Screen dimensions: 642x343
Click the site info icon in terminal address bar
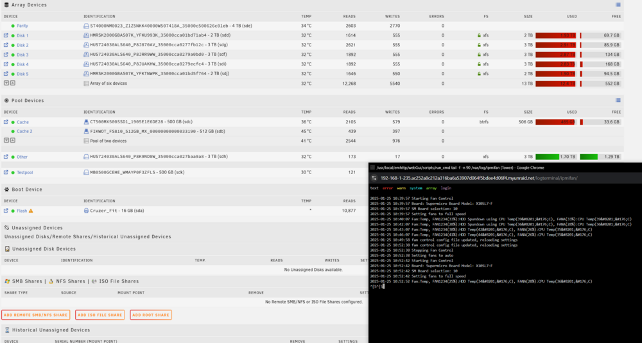(374, 179)
